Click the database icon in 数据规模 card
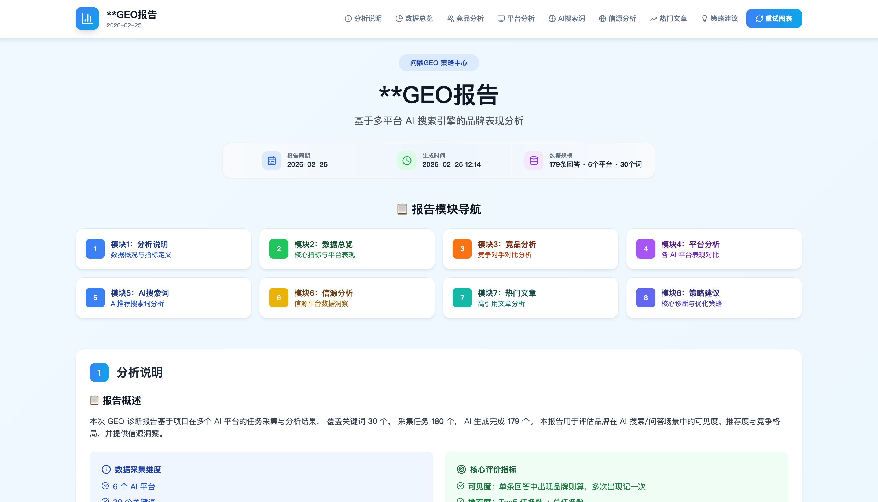This screenshot has height=502, width=878. 534,160
